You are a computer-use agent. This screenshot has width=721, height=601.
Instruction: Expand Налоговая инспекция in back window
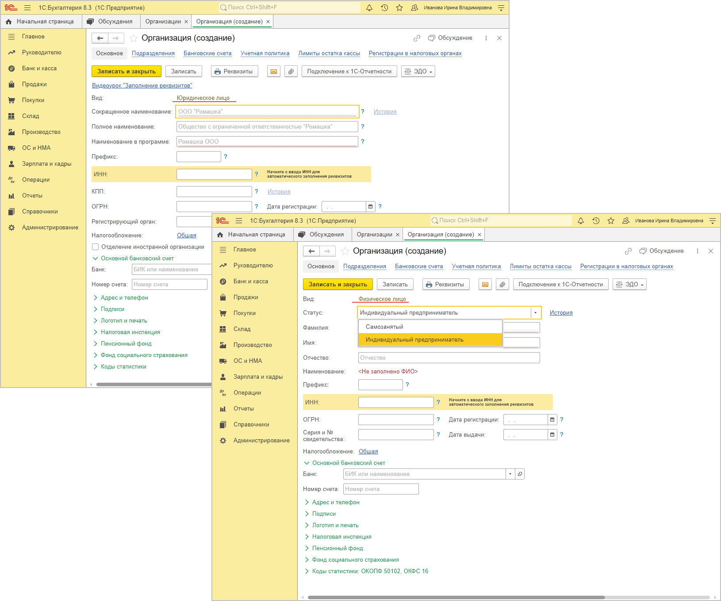tap(130, 332)
